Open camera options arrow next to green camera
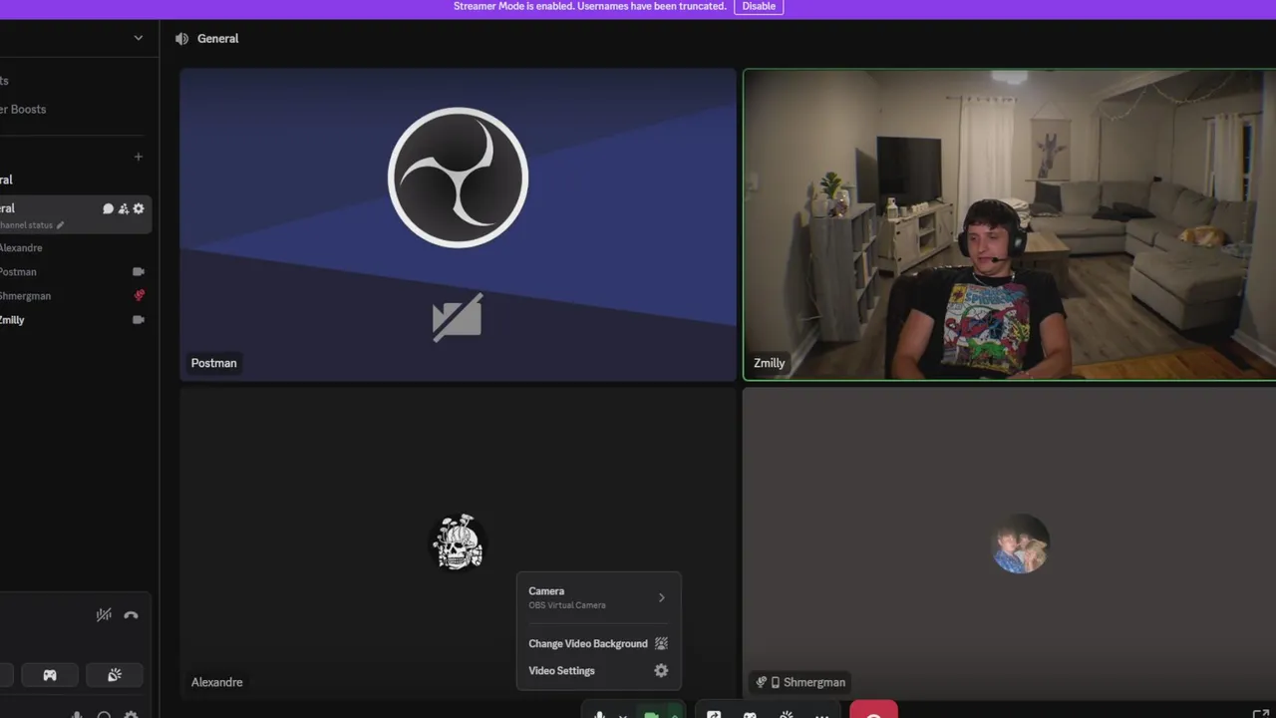Image resolution: width=1276 pixels, height=718 pixels. pyautogui.click(x=675, y=714)
